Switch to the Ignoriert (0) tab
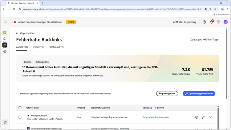The height and width of the screenshot is (130, 231). (x=39, y=47)
